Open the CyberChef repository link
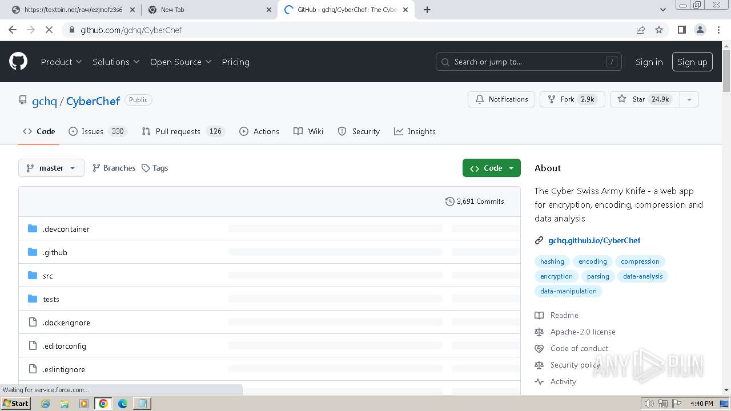The height and width of the screenshot is (411, 731). 93,101
